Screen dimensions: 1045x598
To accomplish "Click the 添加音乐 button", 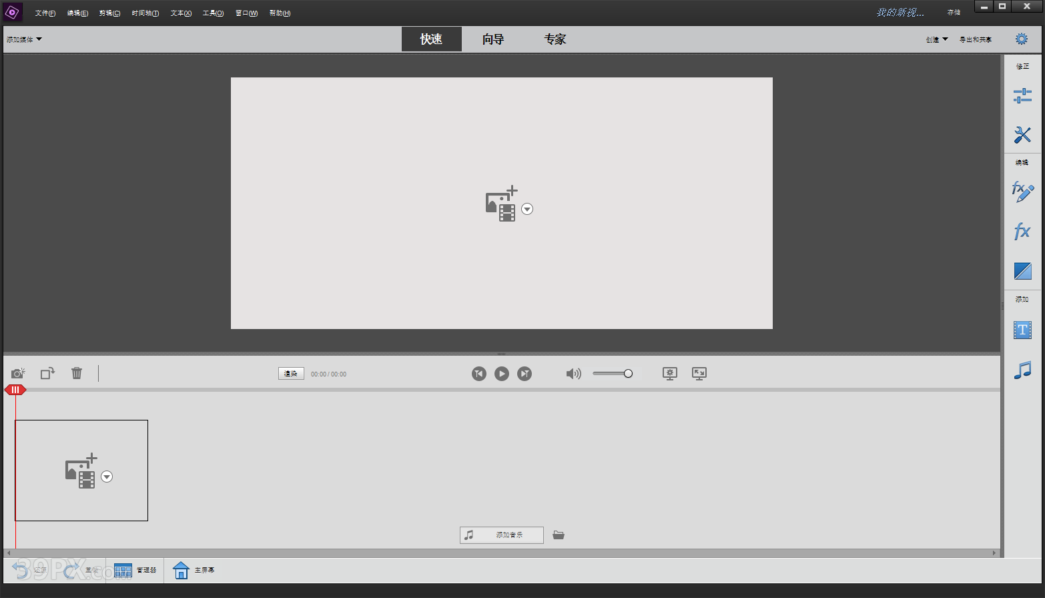I will pyautogui.click(x=502, y=535).
